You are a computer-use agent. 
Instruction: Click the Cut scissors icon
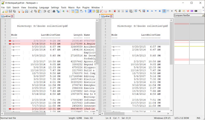tap(32, 11)
